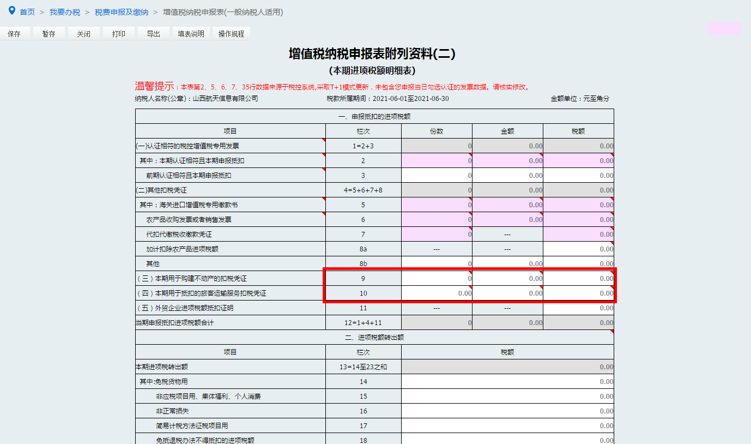This screenshot has height=444, width=751.
Task: Click row 3 份数 input field
Action: click(x=437, y=176)
